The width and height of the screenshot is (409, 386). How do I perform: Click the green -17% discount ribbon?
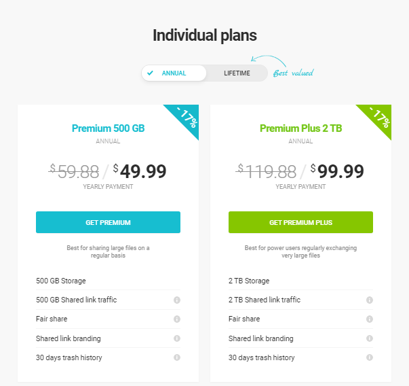378,118
